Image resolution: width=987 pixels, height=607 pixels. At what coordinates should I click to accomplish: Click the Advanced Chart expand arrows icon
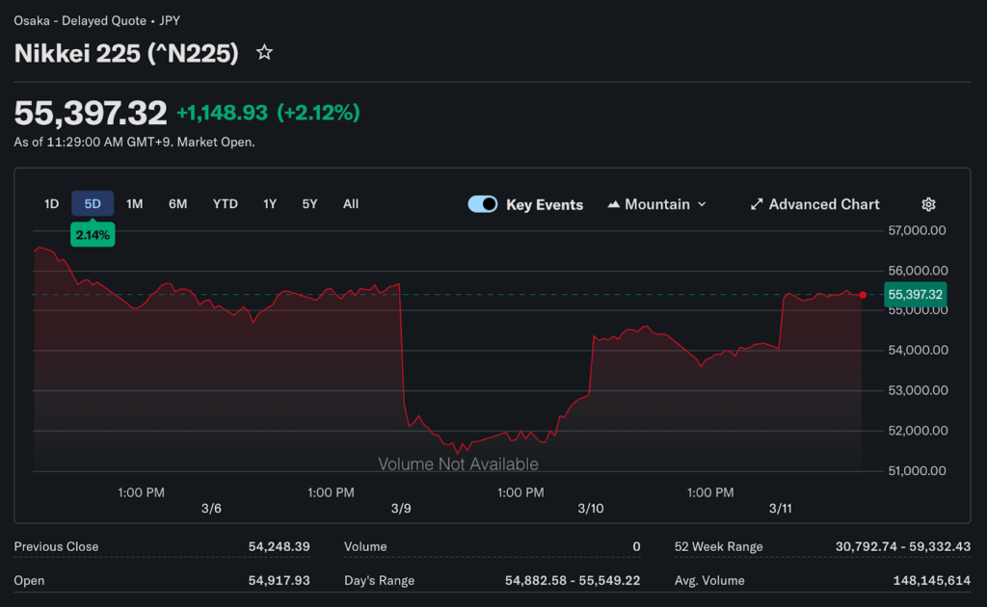[757, 204]
